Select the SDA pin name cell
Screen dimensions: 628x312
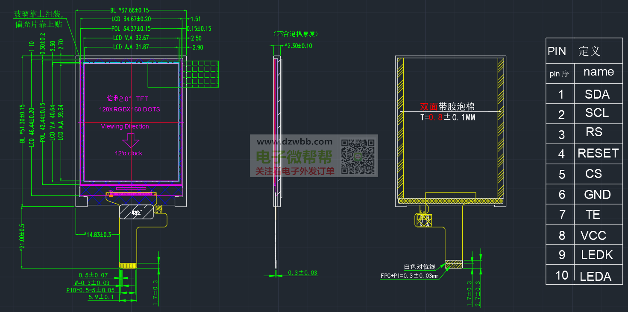[x=597, y=94]
